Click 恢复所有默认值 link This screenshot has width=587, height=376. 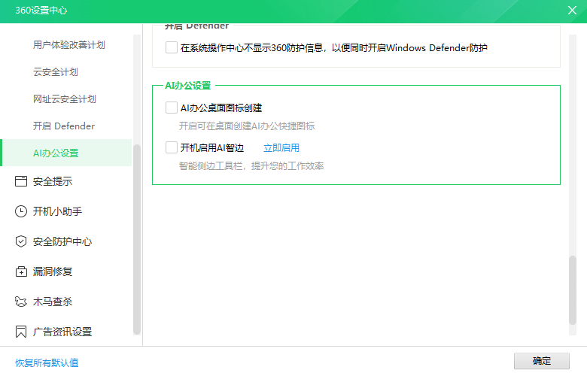47,362
